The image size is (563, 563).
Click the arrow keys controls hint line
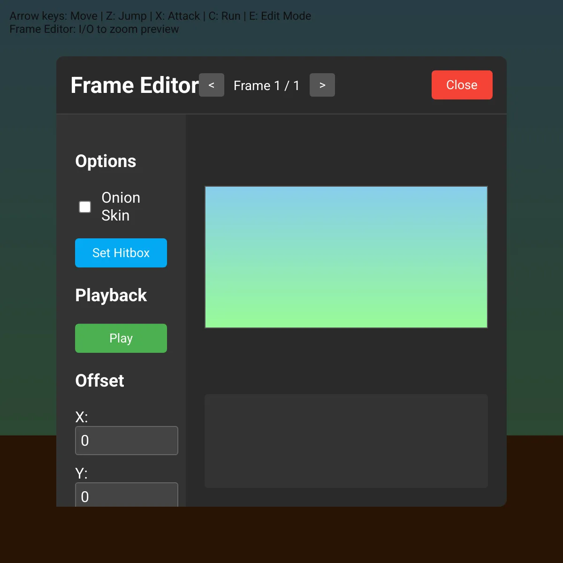(160, 16)
